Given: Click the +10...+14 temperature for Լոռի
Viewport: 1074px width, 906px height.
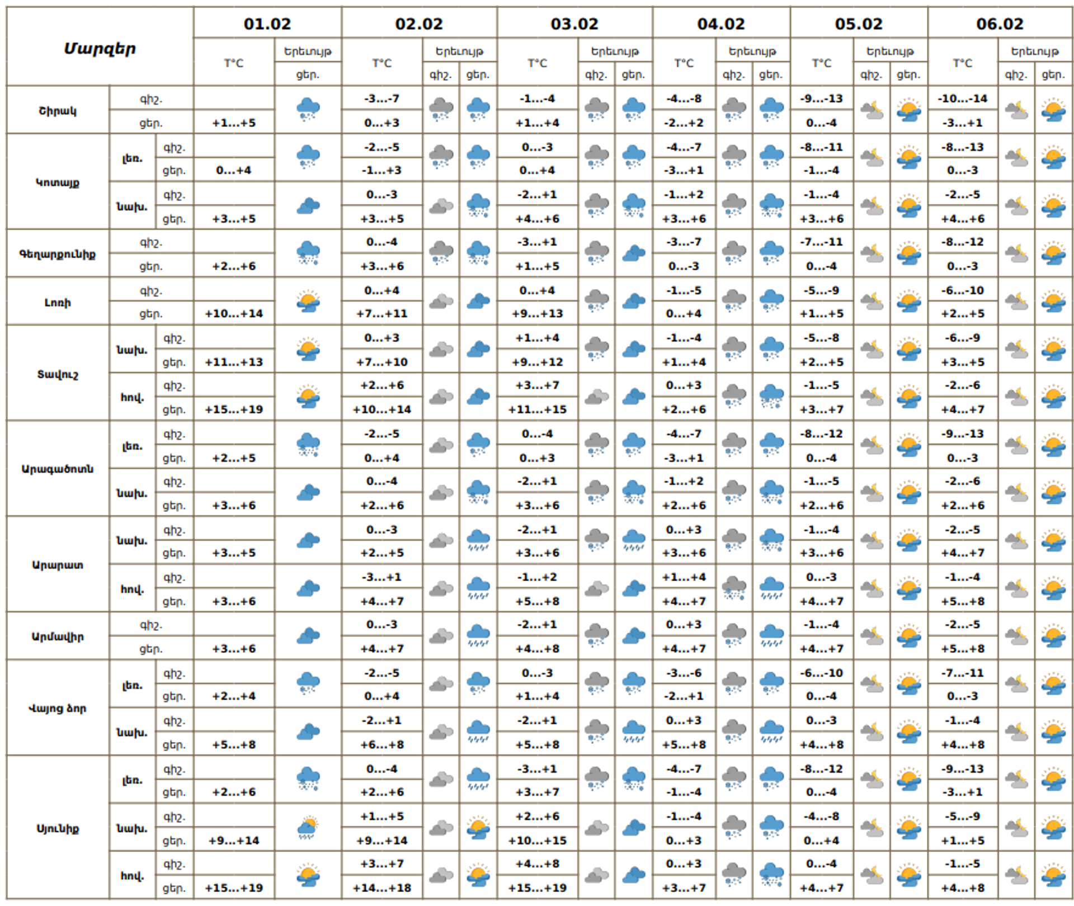Looking at the screenshot, I should (234, 314).
